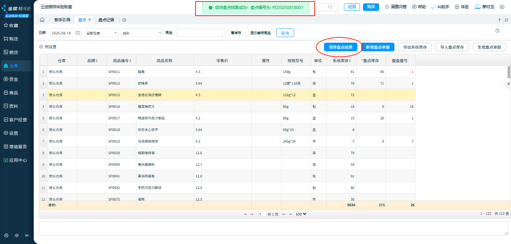Screen dimensions: 511x244
Task: Click the fullscreen expand icon
Action: (506, 20)
